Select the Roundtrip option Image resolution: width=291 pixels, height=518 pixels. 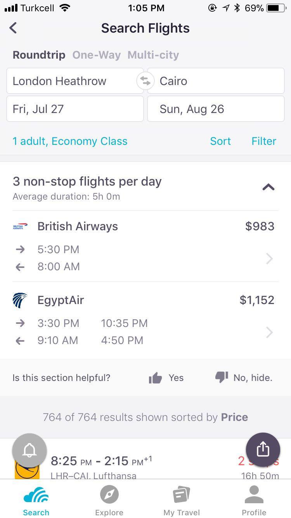tap(39, 55)
